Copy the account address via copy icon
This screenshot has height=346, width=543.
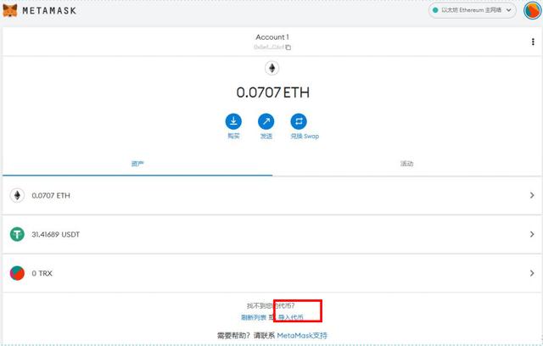point(288,47)
